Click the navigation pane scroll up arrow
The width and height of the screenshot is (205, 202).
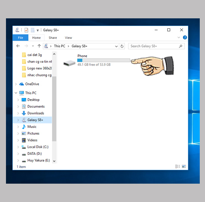point(54,54)
